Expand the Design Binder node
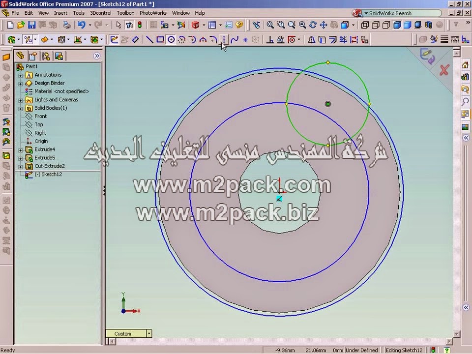Viewport: 472px width, 354px height. coord(20,84)
